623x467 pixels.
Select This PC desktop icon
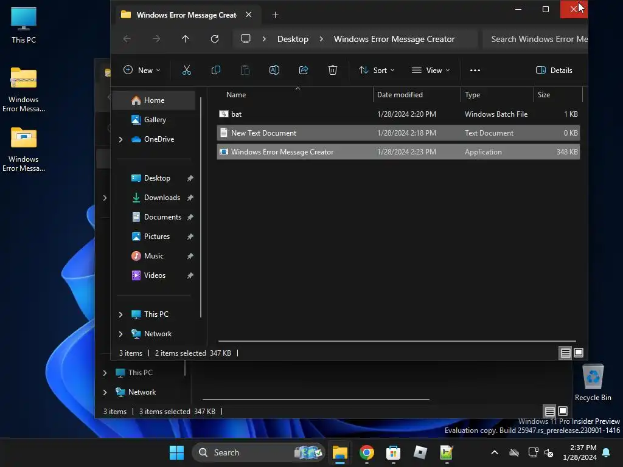point(24,26)
